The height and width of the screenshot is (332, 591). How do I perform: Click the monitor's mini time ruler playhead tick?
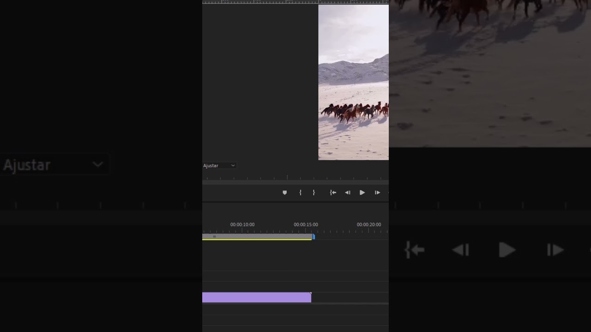pos(287,177)
